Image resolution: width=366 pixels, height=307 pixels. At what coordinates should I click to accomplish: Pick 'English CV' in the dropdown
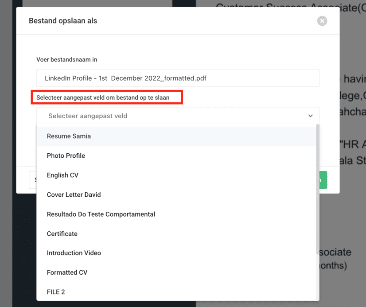62,175
